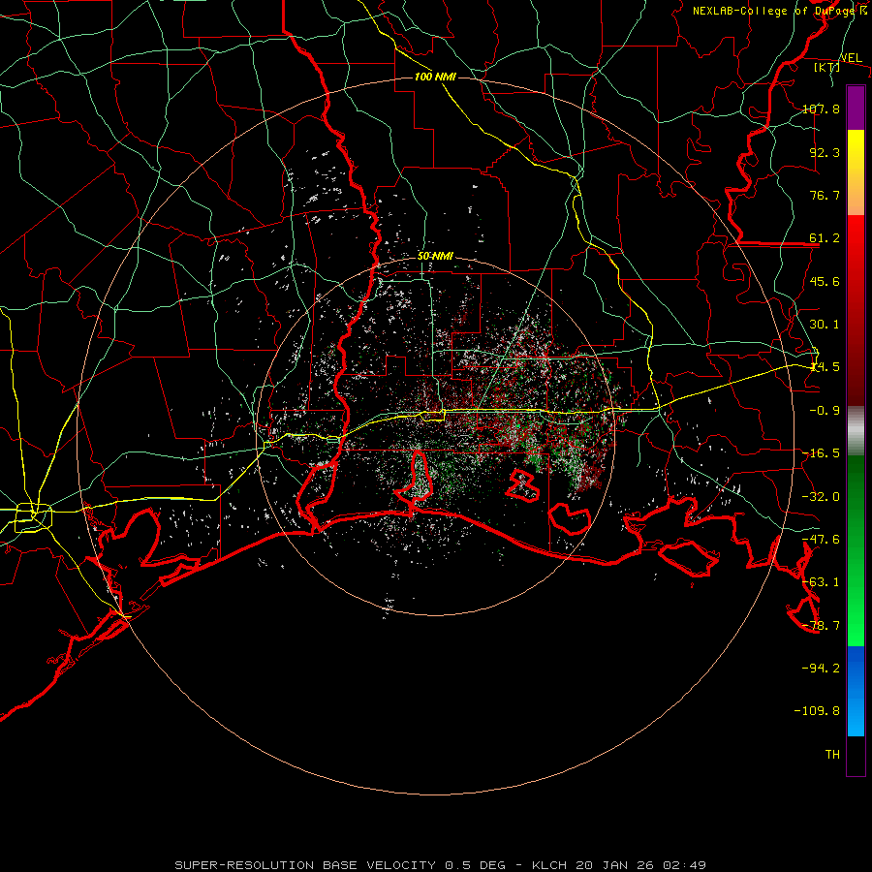Click the -0.9 legend value
This screenshot has height=872, width=872.
[825, 411]
